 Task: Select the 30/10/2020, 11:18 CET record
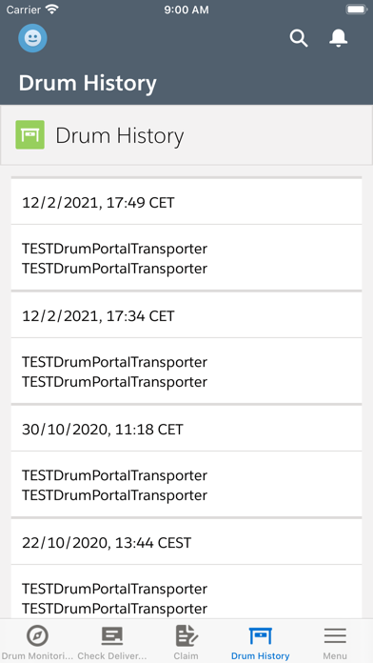[186, 430]
